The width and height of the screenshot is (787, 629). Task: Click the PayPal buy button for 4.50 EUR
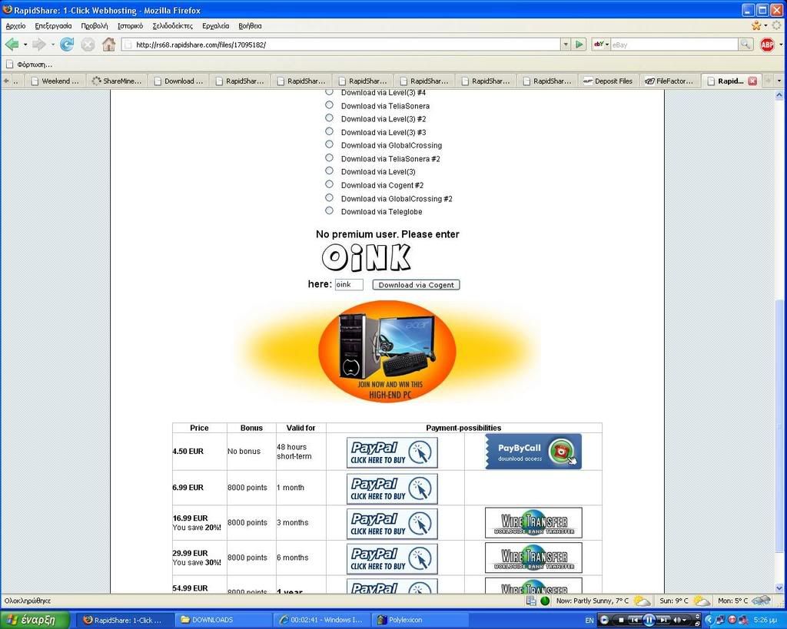pos(392,452)
